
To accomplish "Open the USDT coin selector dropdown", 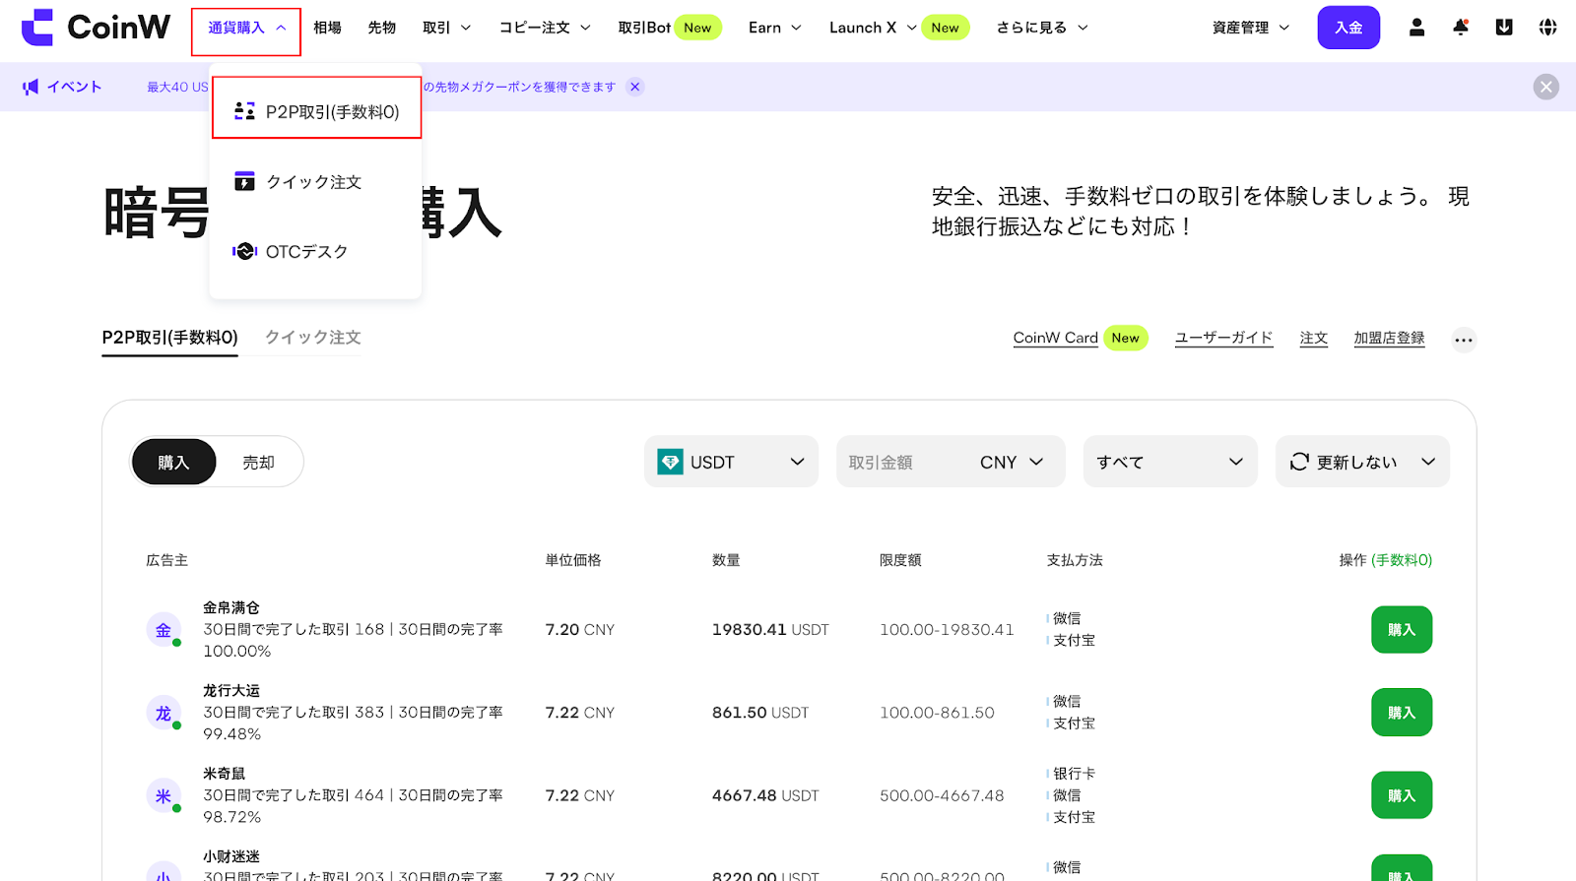I will (731, 462).
